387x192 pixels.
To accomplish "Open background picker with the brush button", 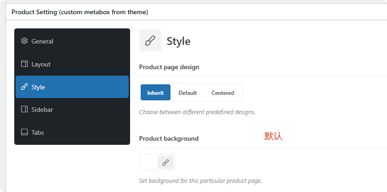I will 165,163.
